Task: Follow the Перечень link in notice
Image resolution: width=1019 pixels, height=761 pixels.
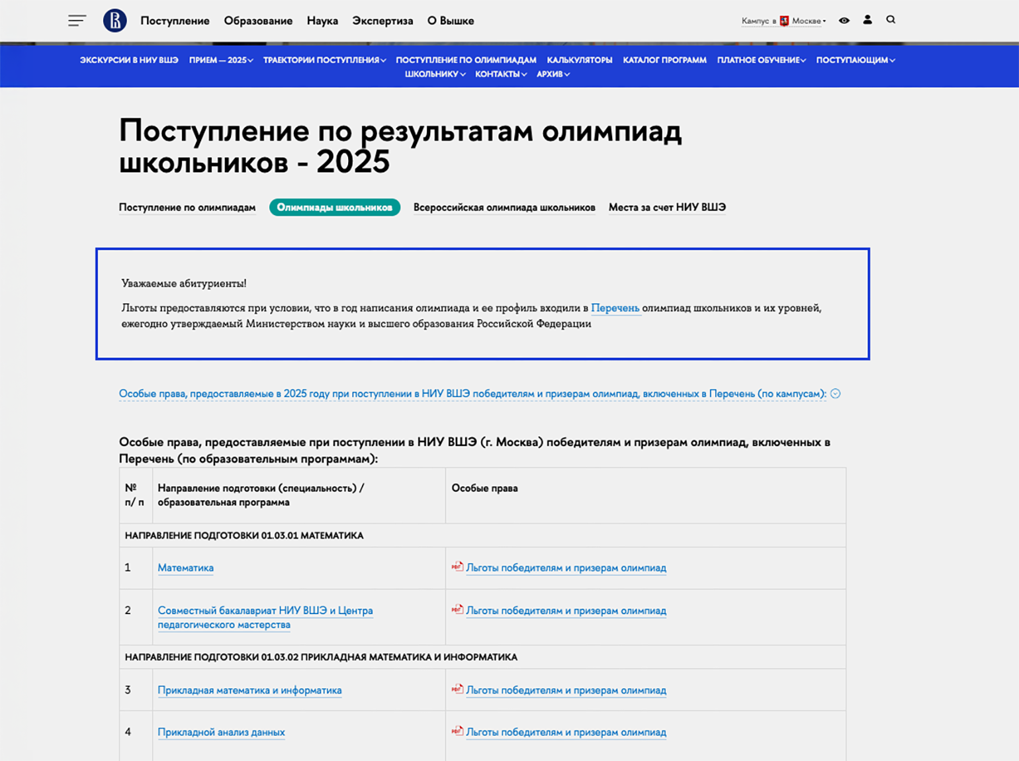Action: [615, 308]
